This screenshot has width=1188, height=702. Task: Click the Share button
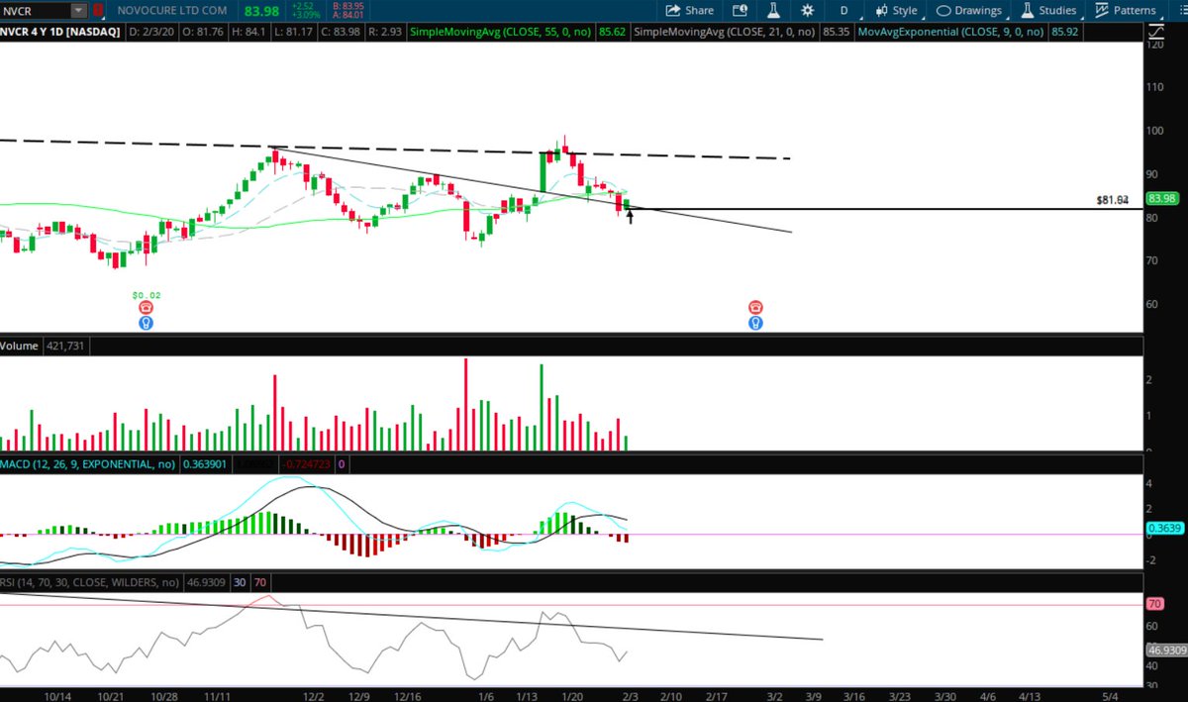click(689, 10)
